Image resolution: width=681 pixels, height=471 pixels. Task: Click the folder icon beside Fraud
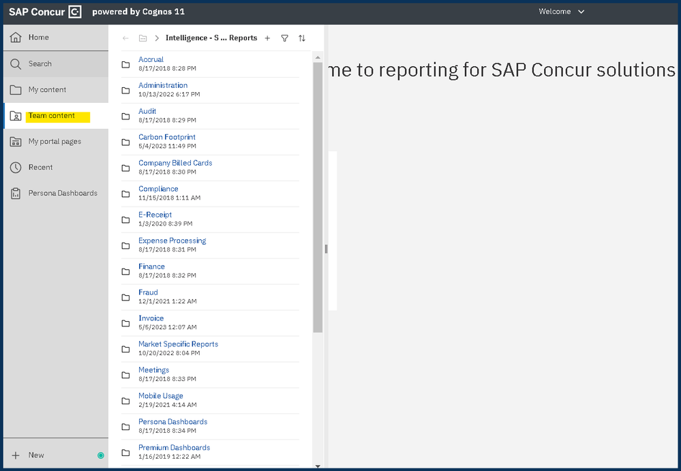pos(125,298)
